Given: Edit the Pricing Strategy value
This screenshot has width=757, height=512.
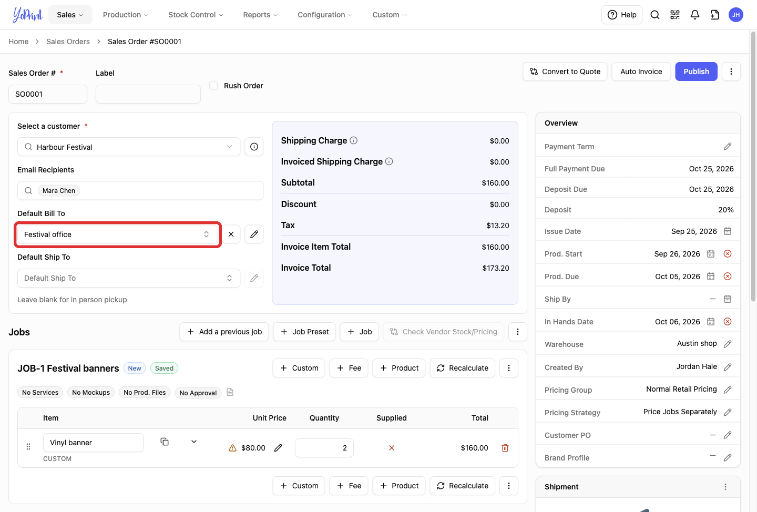Looking at the screenshot, I should pos(728,412).
